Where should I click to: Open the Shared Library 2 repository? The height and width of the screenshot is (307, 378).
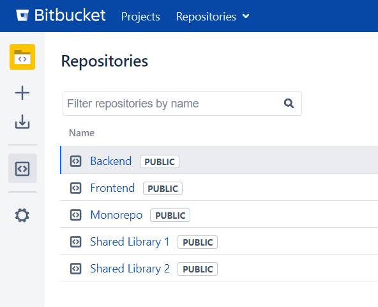(130, 269)
